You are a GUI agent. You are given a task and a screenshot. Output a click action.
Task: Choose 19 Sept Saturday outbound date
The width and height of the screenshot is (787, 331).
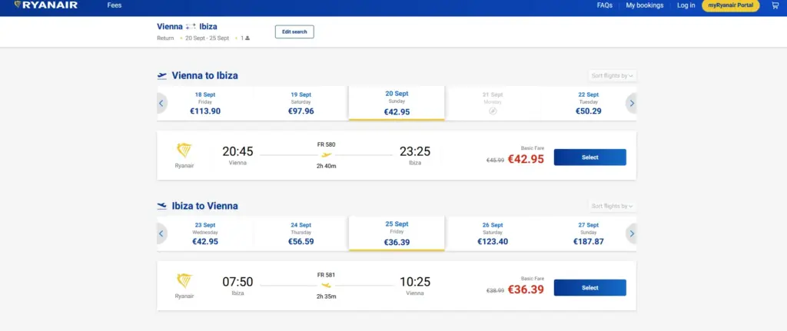(x=301, y=104)
